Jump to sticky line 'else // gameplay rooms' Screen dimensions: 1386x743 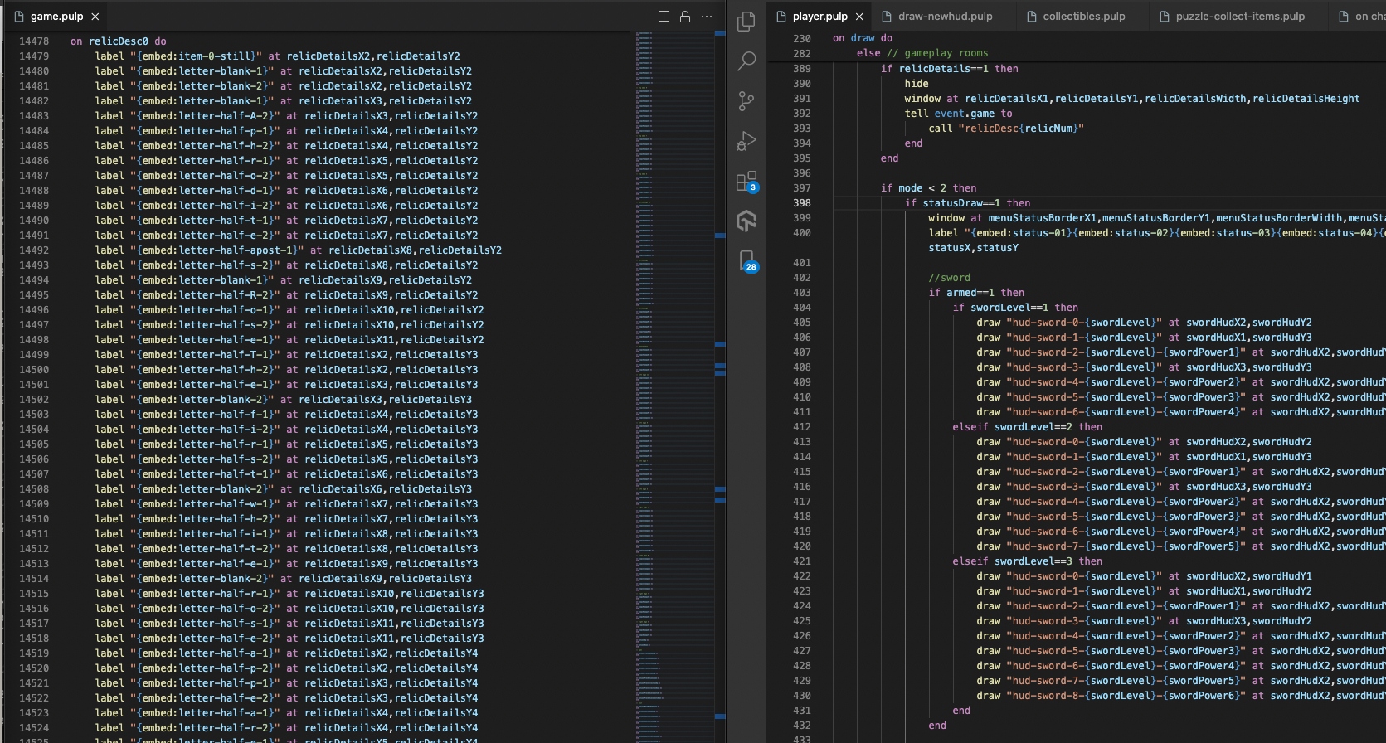click(x=922, y=53)
